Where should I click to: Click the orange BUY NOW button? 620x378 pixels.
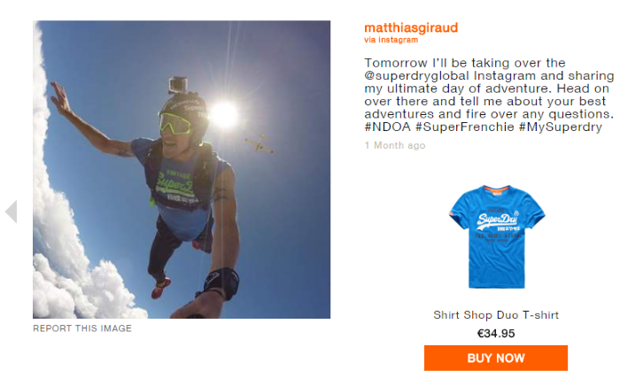point(496,359)
